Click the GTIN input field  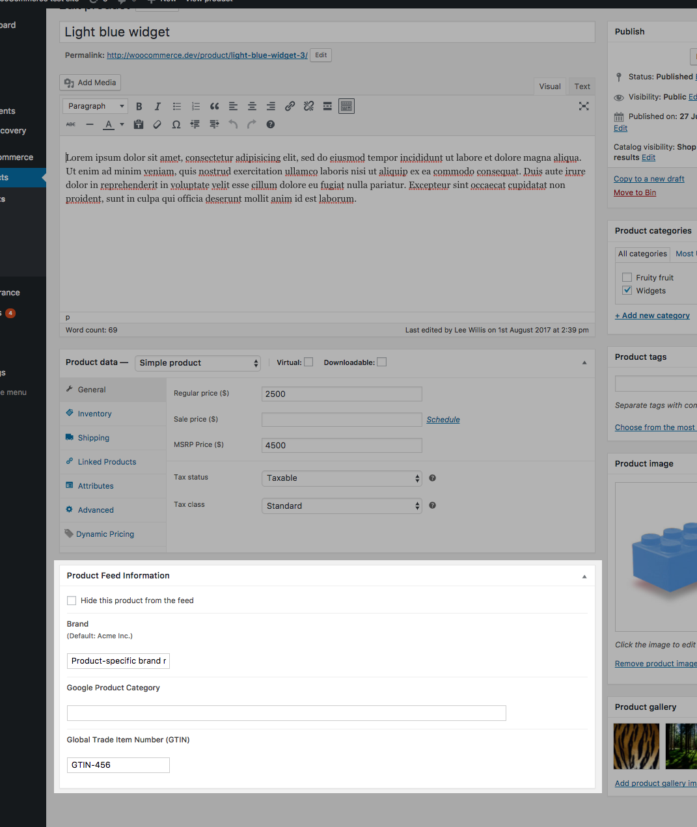pos(118,765)
